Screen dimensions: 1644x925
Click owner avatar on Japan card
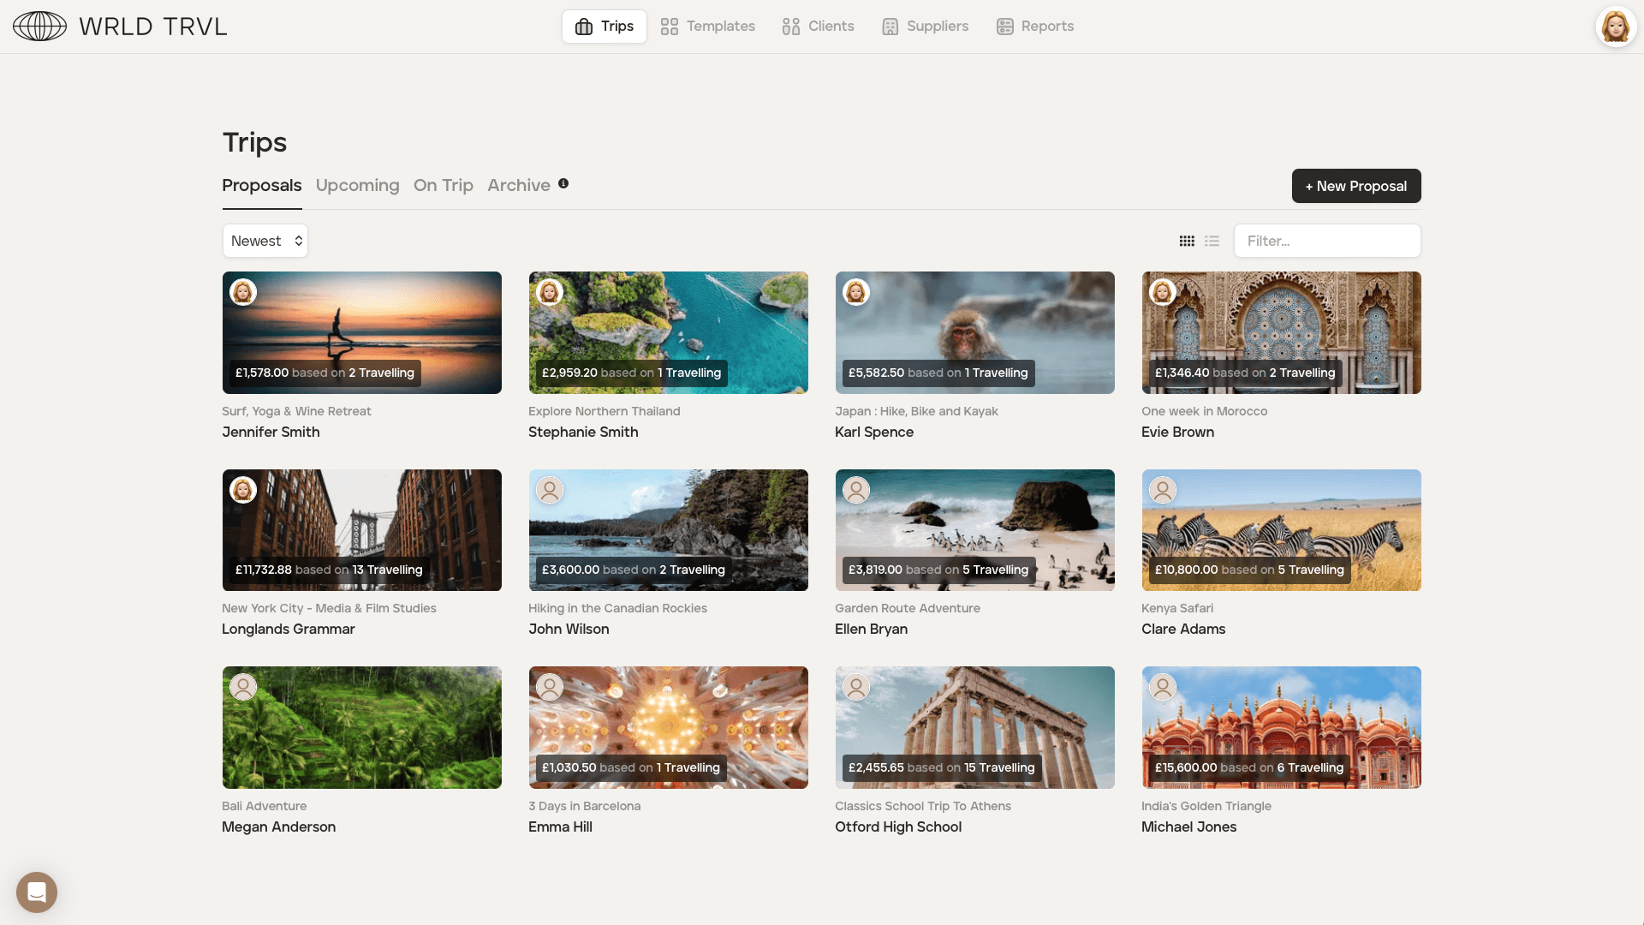pyautogui.click(x=856, y=292)
